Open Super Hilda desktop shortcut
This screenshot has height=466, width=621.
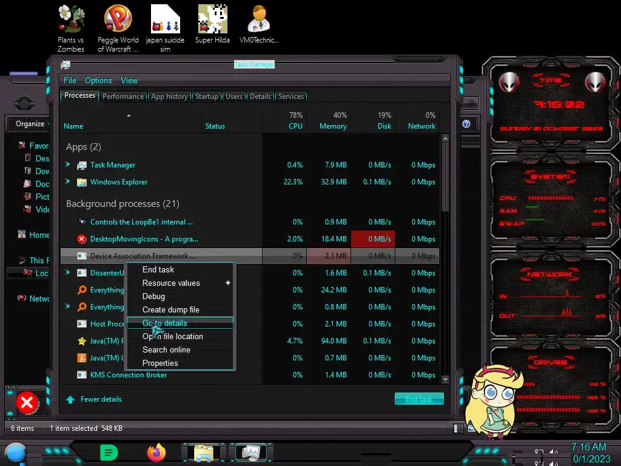(212, 24)
